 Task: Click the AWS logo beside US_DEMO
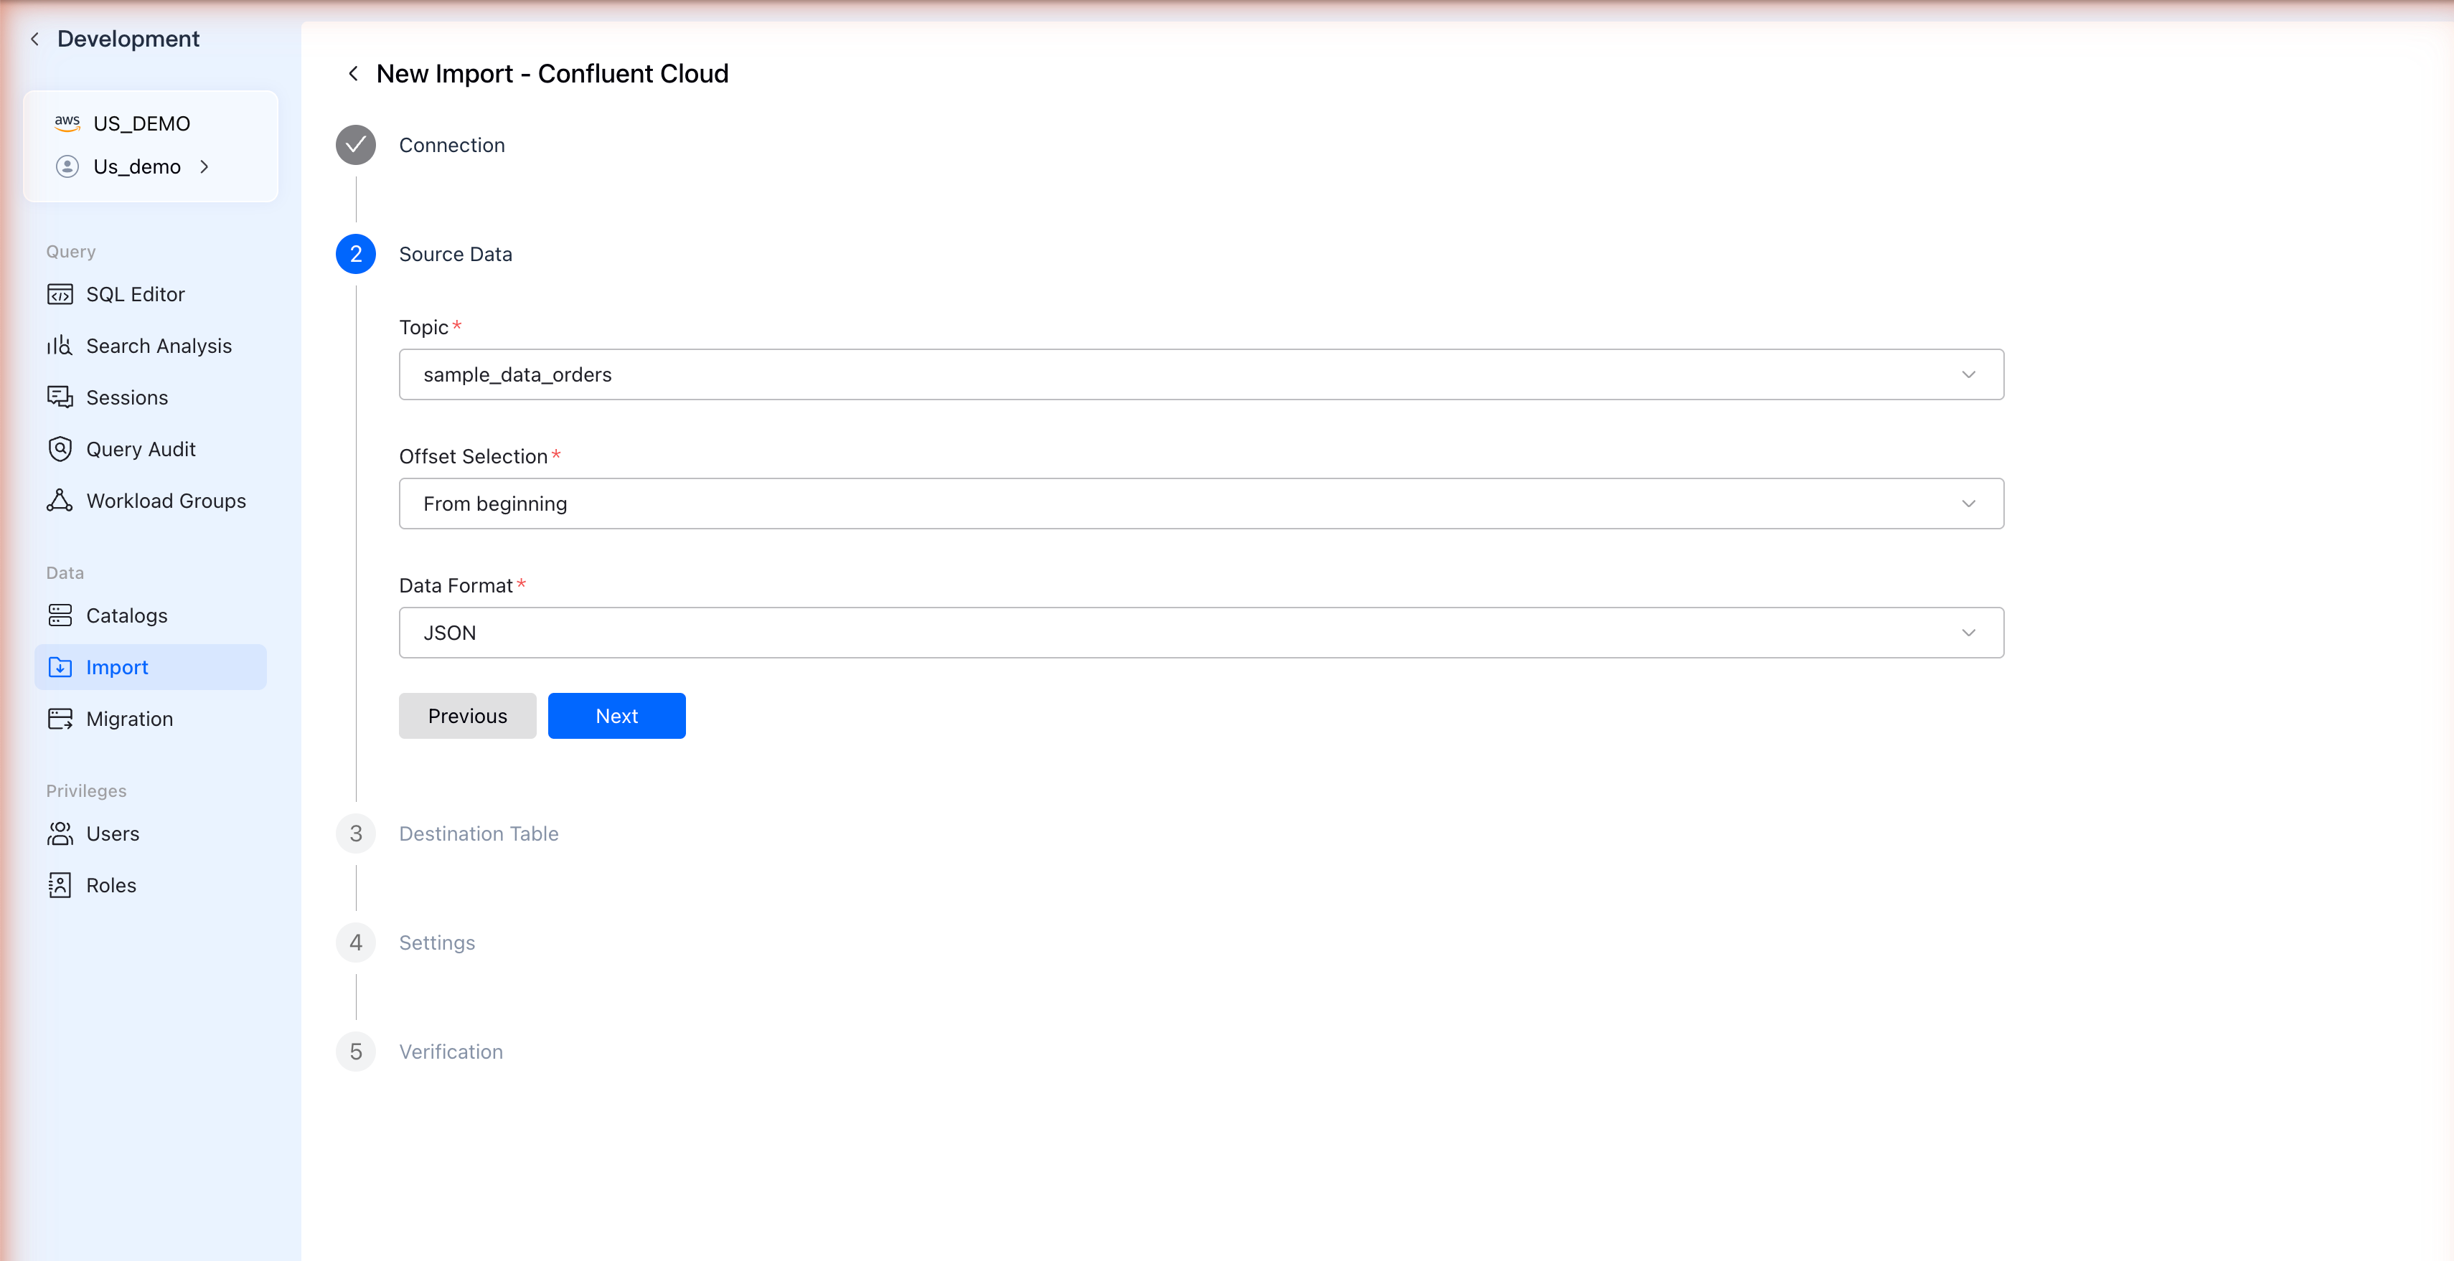pyautogui.click(x=67, y=123)
